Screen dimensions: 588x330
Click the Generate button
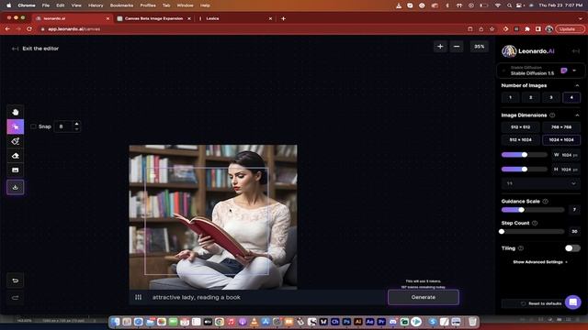(424, 297)
